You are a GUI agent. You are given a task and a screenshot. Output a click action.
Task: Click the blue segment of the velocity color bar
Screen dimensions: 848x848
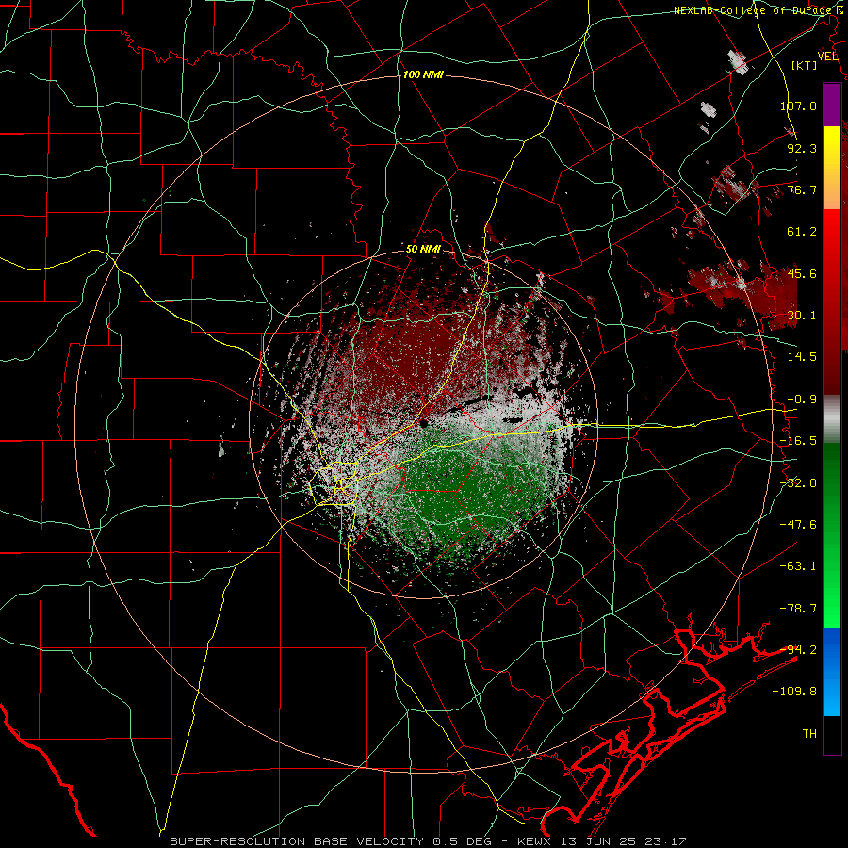pyautogui.click(x=832, y=672)
